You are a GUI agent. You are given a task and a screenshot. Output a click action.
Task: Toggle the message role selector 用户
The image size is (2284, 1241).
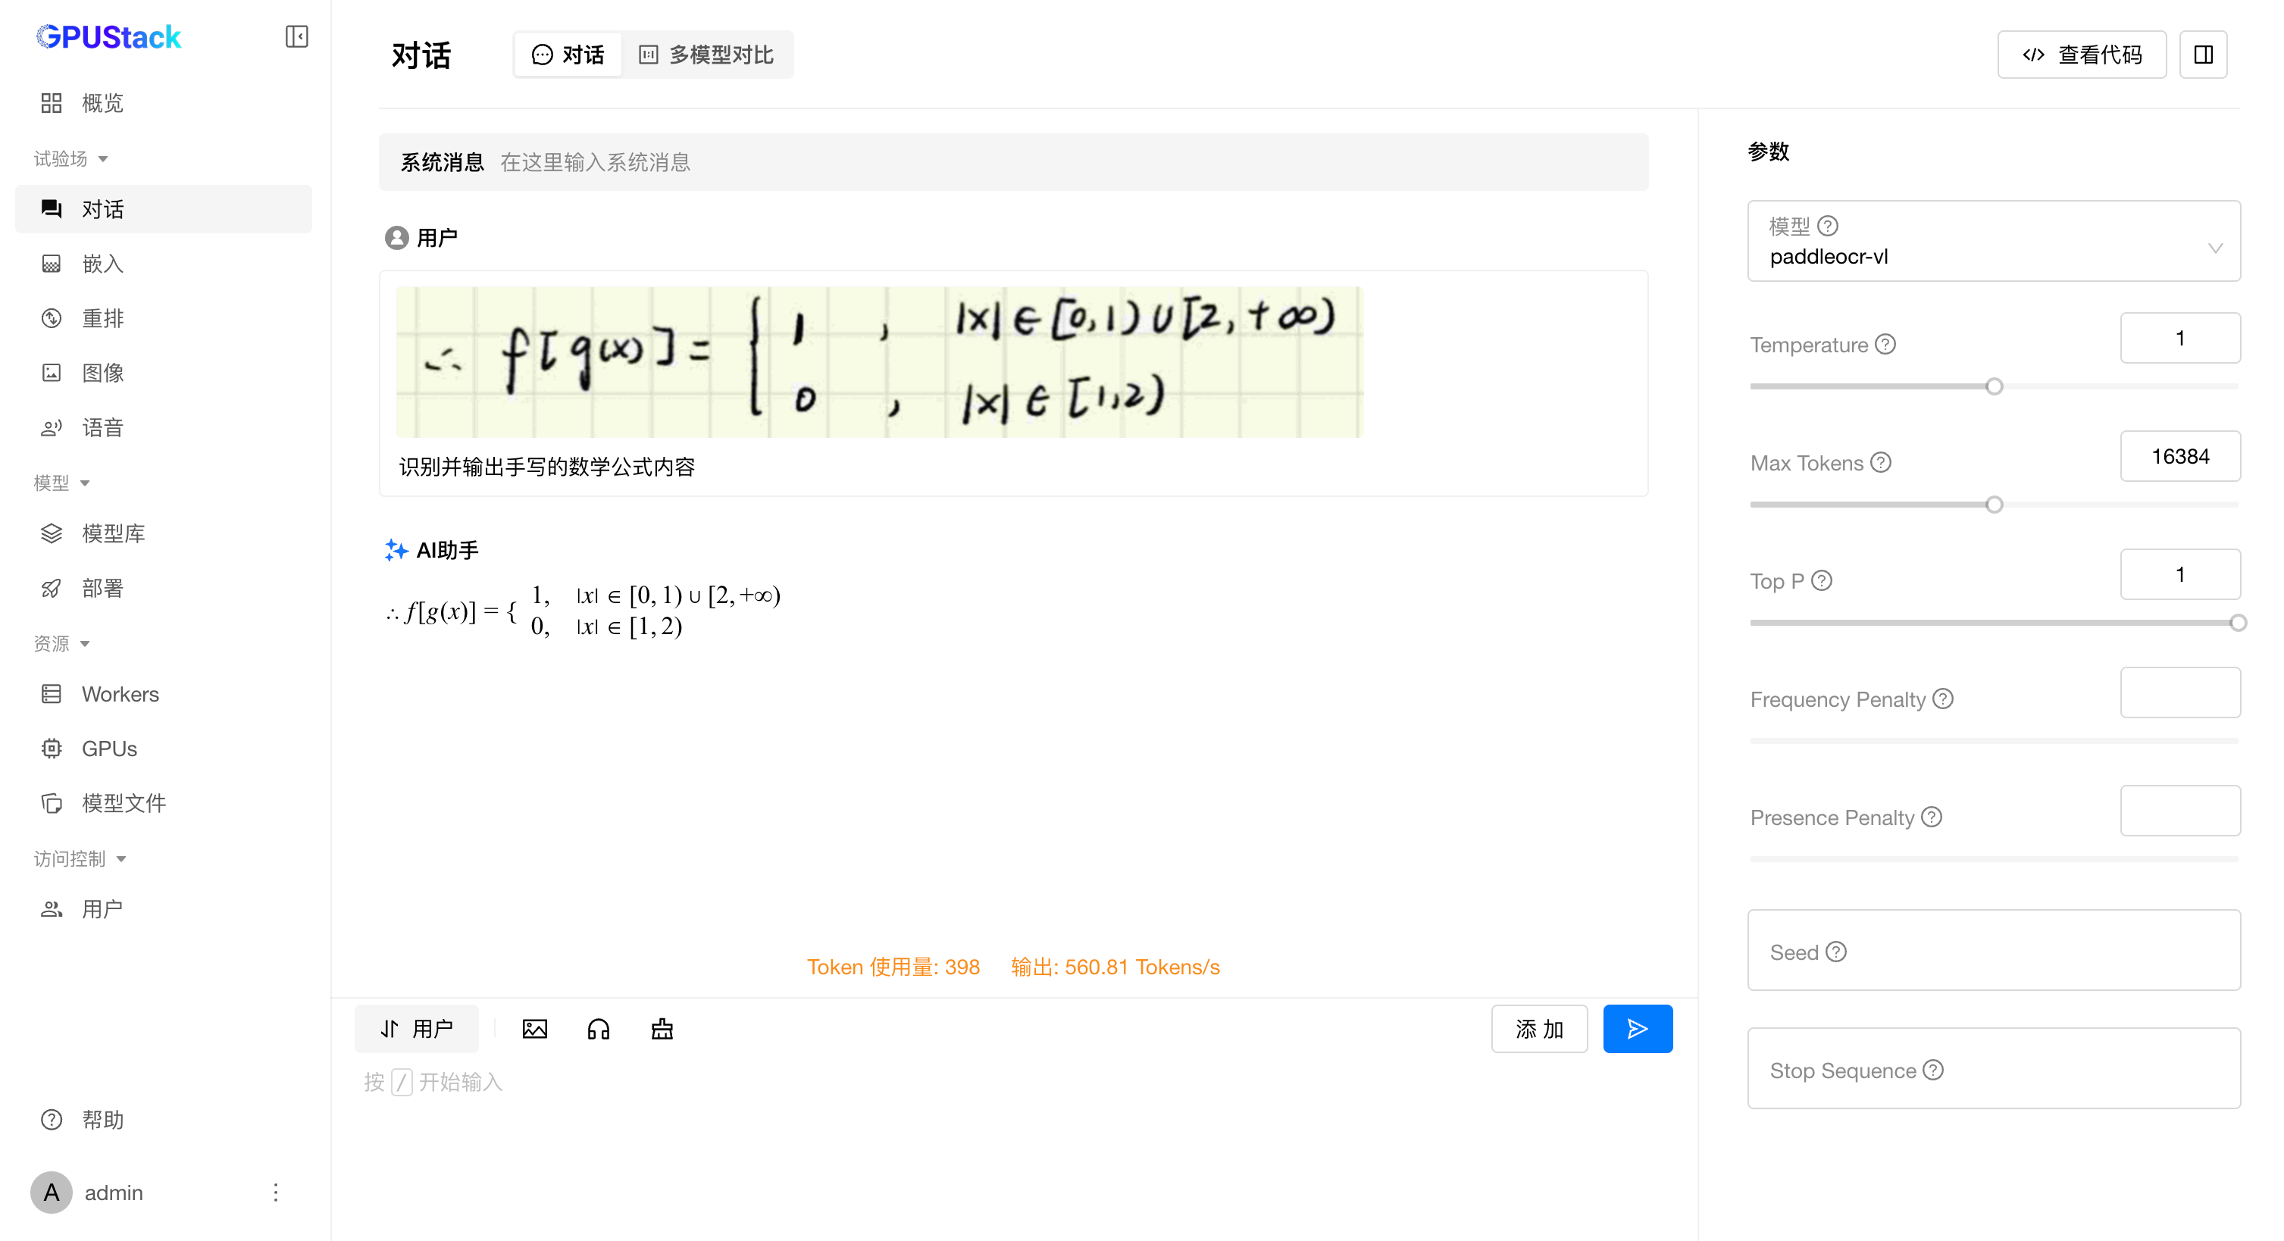(416, 1028)
